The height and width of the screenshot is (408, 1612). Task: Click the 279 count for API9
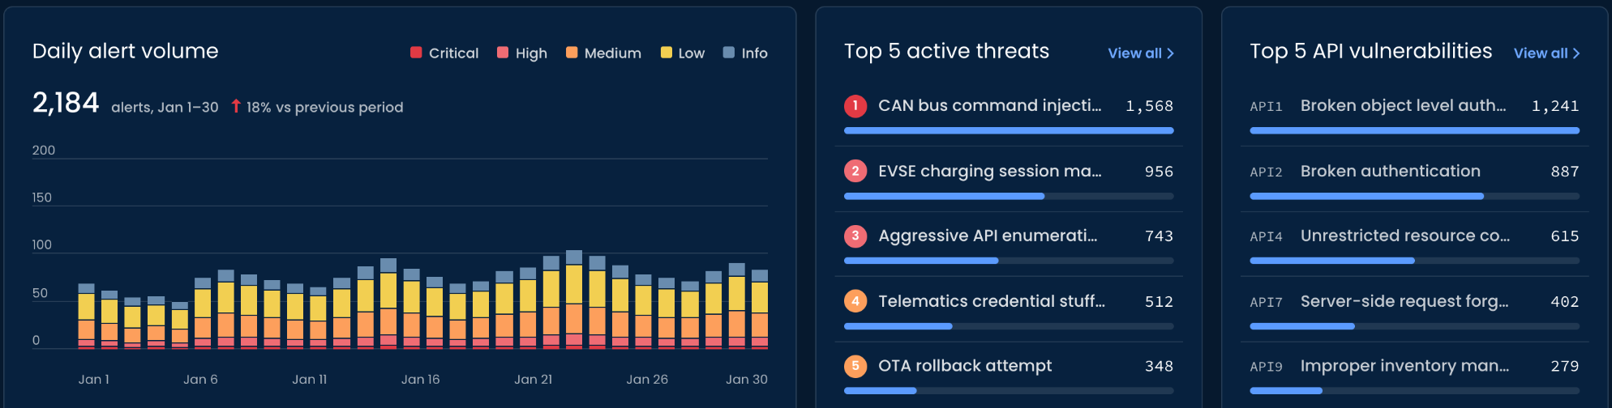(x=1564, y=367)
